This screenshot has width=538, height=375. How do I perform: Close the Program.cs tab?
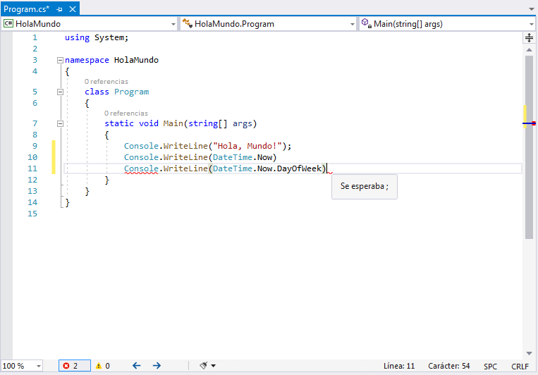pos(73,9)
